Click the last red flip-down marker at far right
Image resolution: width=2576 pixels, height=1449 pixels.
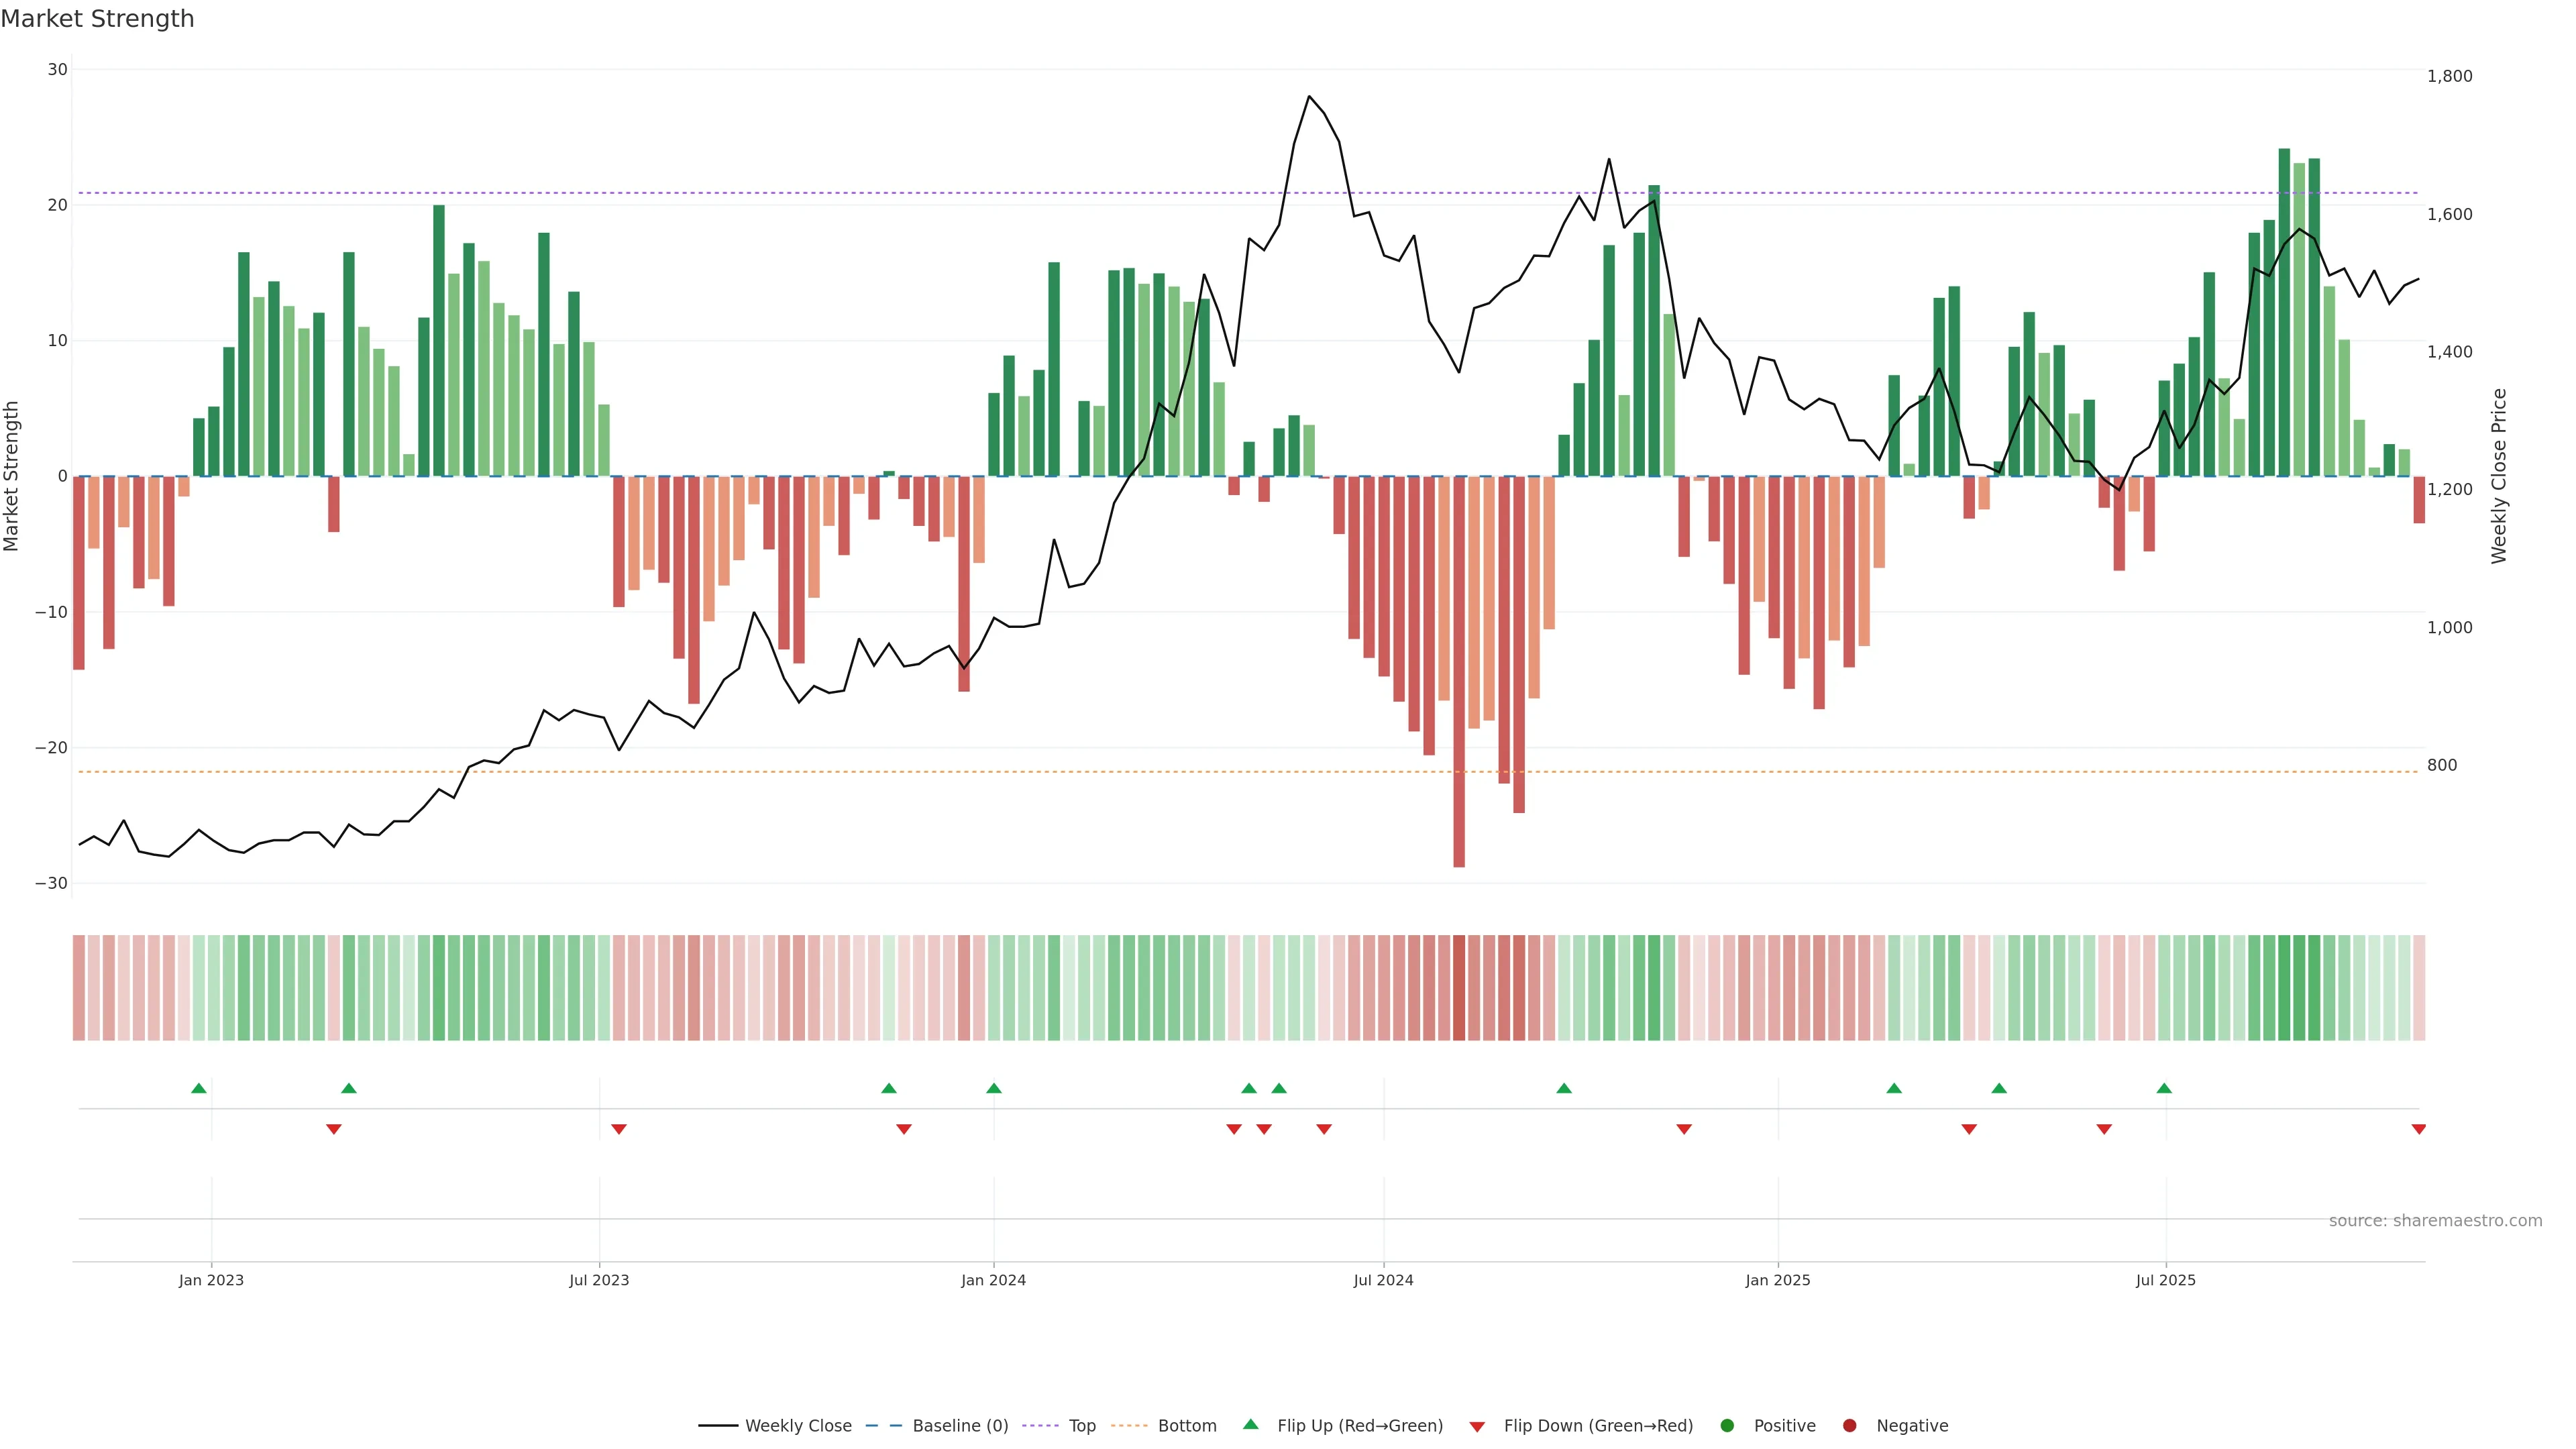tap(2418, 1129)
